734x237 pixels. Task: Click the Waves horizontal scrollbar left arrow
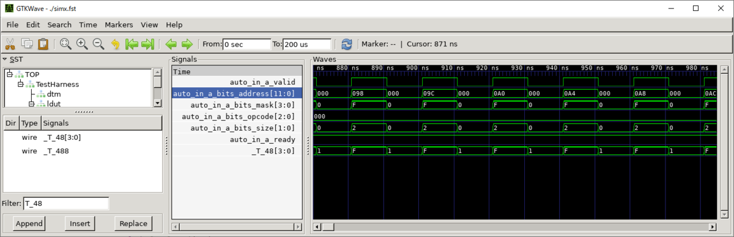point(317,227)
